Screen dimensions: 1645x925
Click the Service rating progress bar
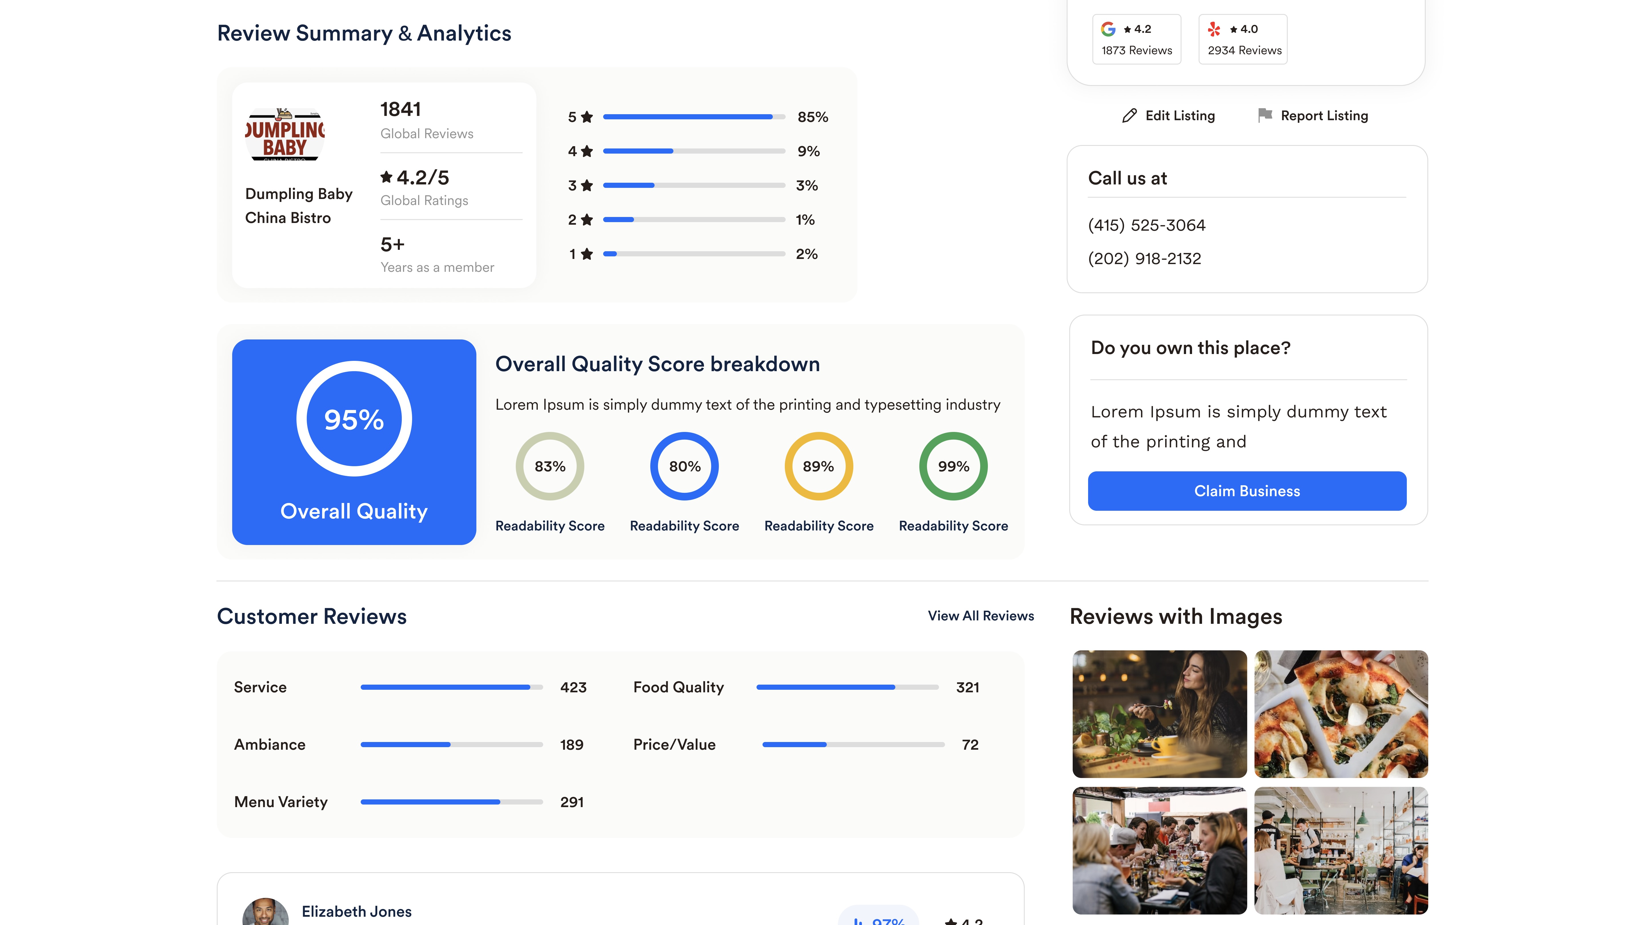[x=452, y=687]
